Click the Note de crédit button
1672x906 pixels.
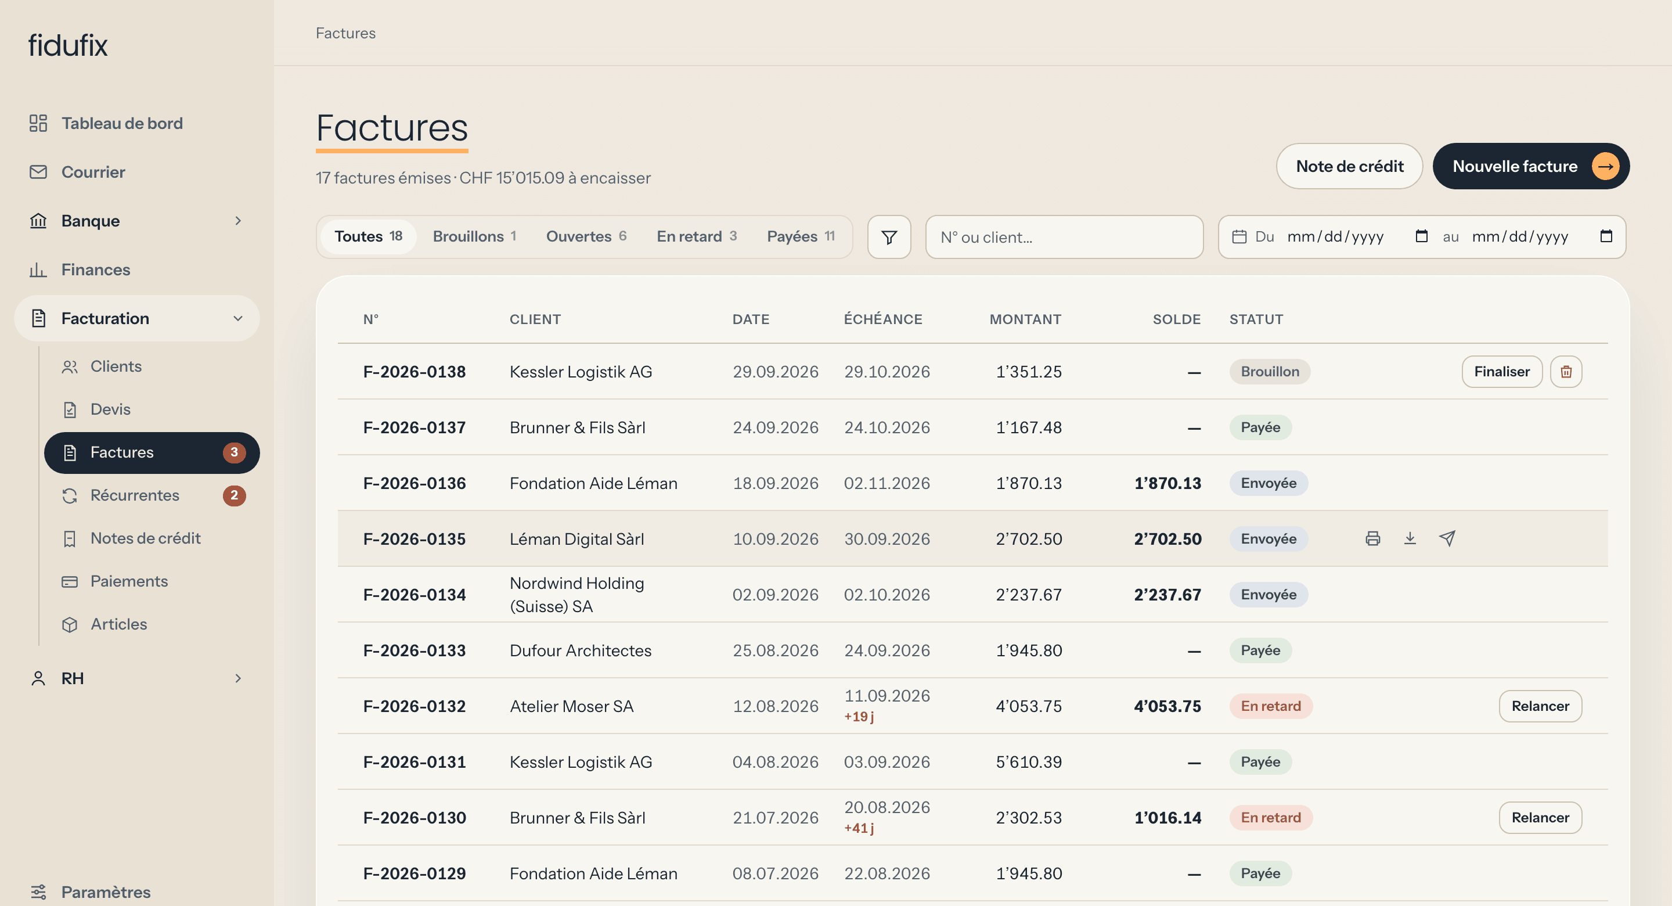tap(1349, 166)
